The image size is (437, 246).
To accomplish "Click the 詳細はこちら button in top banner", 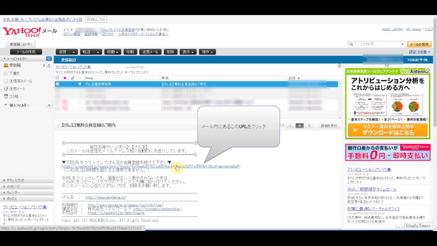I will click(96, 20).
